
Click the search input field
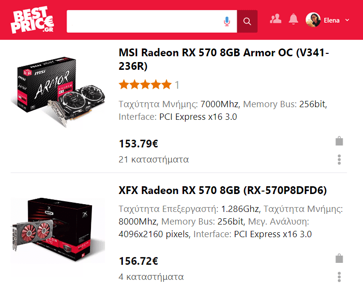(145, 21)
